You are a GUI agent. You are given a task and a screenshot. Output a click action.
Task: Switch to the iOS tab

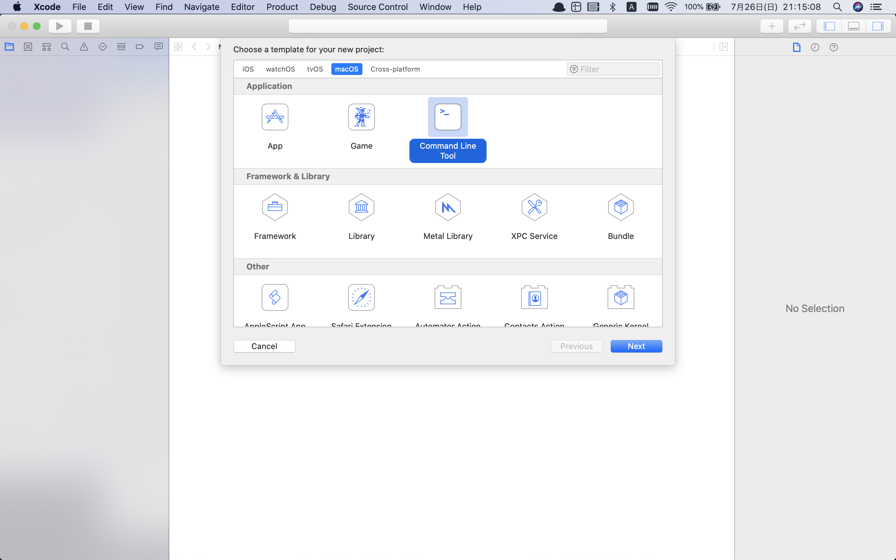point(248,69)
